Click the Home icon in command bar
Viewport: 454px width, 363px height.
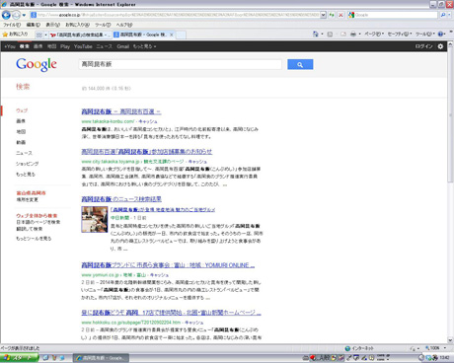click(x=316, y=34)
